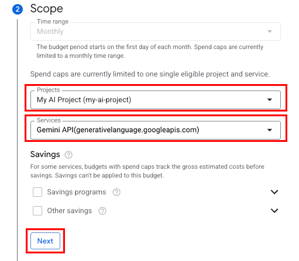Click the Other savings label text
Screen dimensions: 299x261
pyautogui.click(x=70, y=211)
